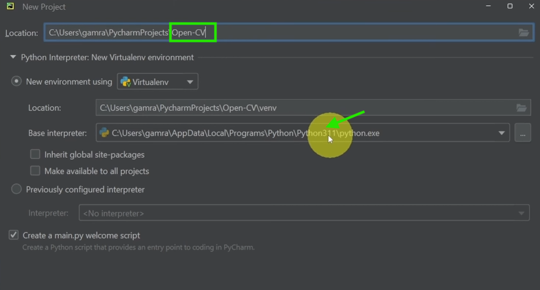
Task: Click the virtualenv Location path field
Action: coord(313,108)
